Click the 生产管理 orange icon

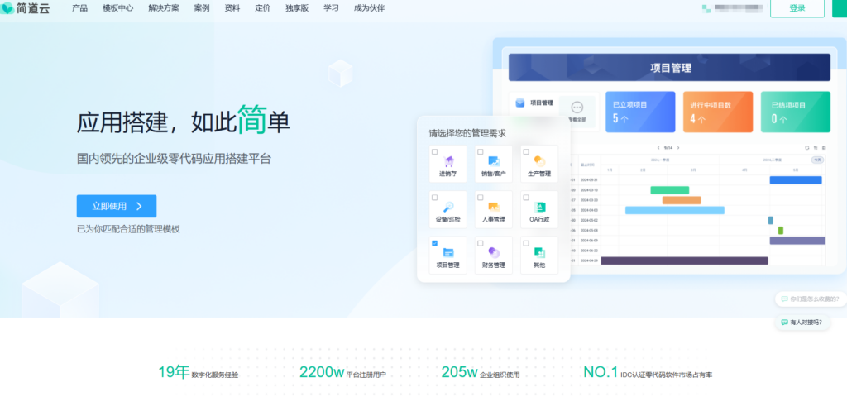pos(539,161)
